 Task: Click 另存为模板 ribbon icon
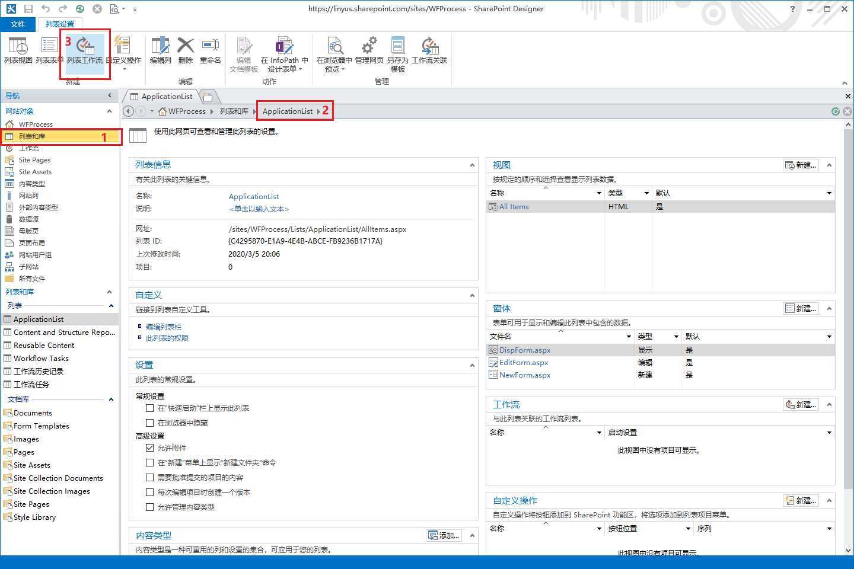click(398, 55)
